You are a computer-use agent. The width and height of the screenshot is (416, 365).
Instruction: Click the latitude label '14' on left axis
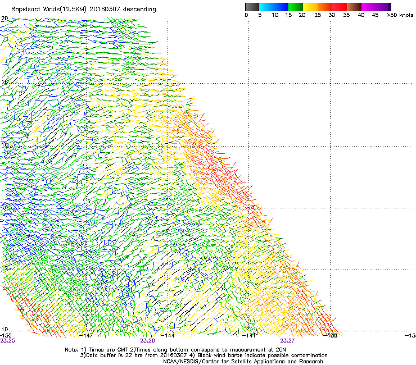click(4, 206)
